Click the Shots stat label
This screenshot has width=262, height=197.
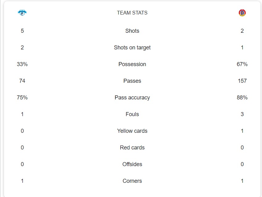point(132,31)
